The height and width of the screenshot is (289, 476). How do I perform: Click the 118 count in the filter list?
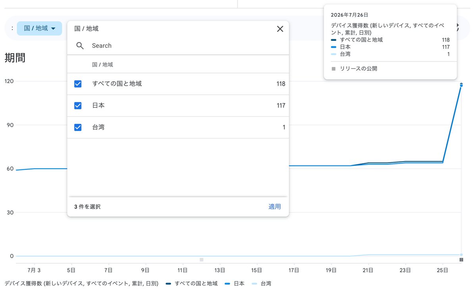click(281, 84)
